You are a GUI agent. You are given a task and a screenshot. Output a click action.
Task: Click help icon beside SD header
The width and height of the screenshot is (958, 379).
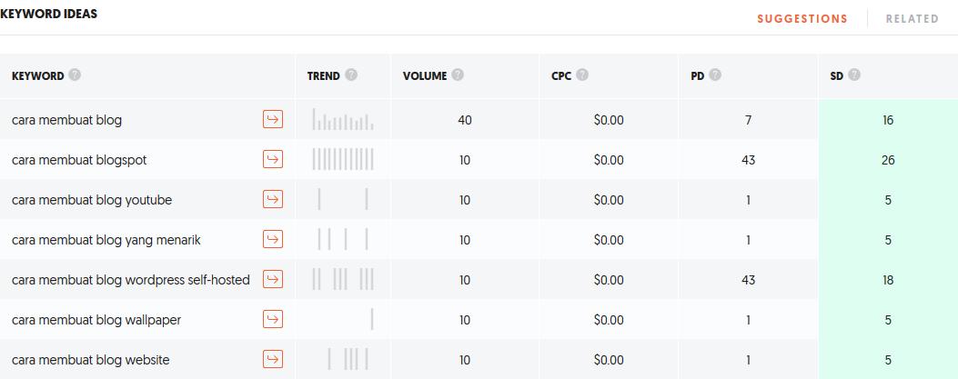point(854,75)
